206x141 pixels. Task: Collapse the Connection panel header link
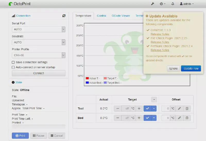[x=23, y=16]
